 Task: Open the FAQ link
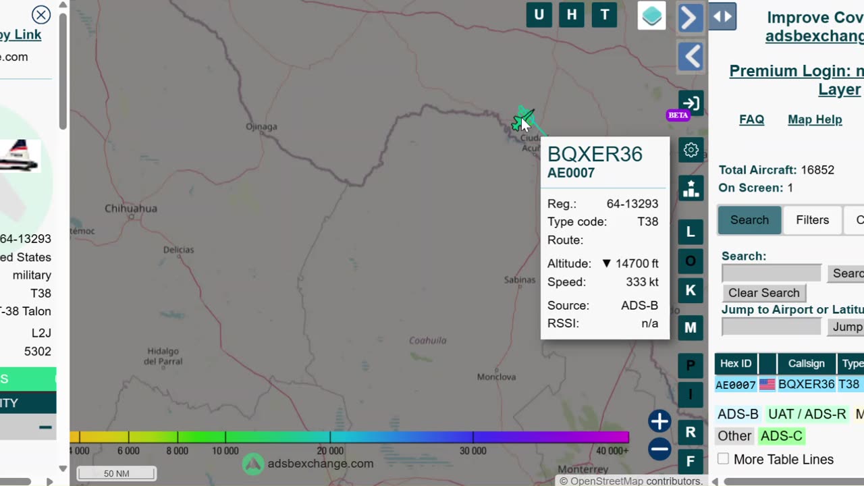pyautogui.click(x=751, y=119)
